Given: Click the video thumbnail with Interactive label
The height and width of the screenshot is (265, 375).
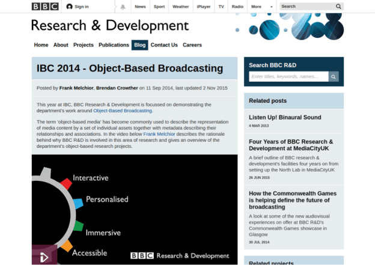Looking at the screenshot, I should pos(135,210).
